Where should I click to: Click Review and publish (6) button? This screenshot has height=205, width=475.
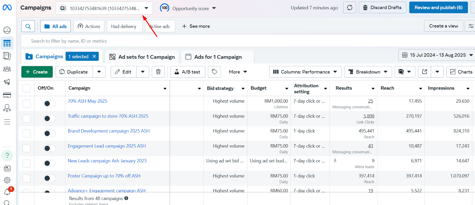pyautogui.click(x=438, y=7)
